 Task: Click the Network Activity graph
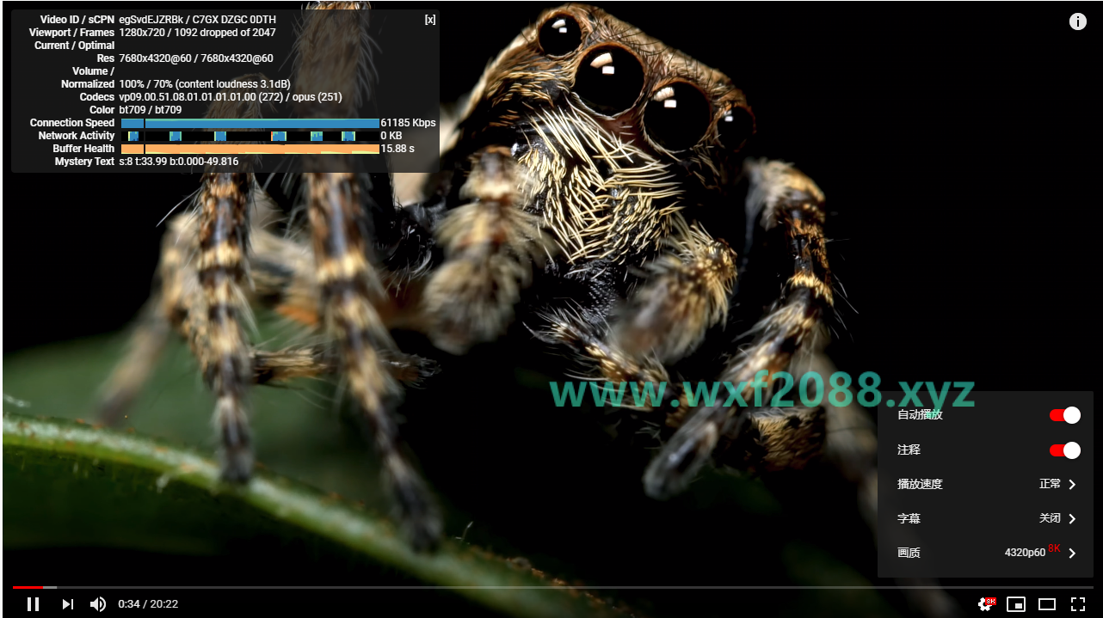(250, 136)
